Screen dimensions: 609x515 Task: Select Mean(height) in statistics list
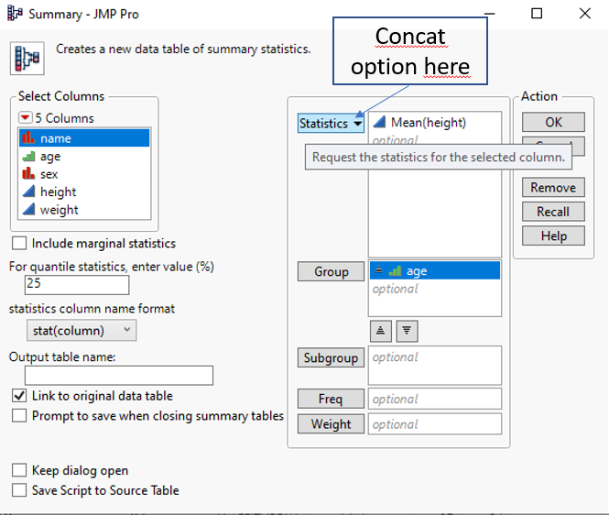click(x=428, y=122)
